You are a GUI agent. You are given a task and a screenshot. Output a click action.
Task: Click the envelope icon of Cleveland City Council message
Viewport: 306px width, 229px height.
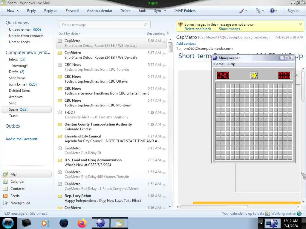pyautogui.click(x=60, y=136)
